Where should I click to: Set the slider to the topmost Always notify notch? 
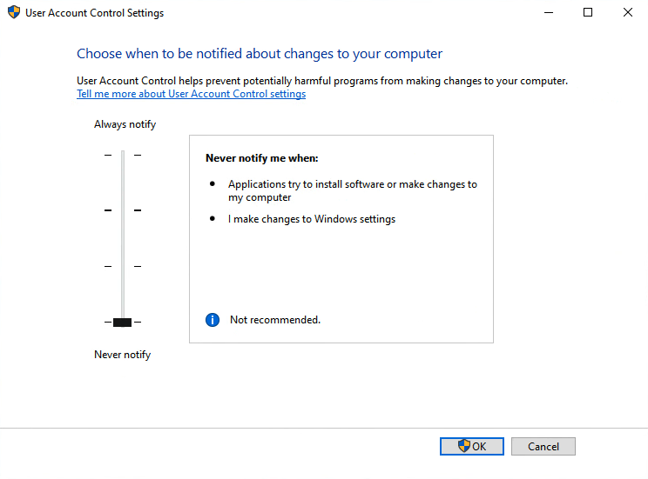[x=123, y=155]
